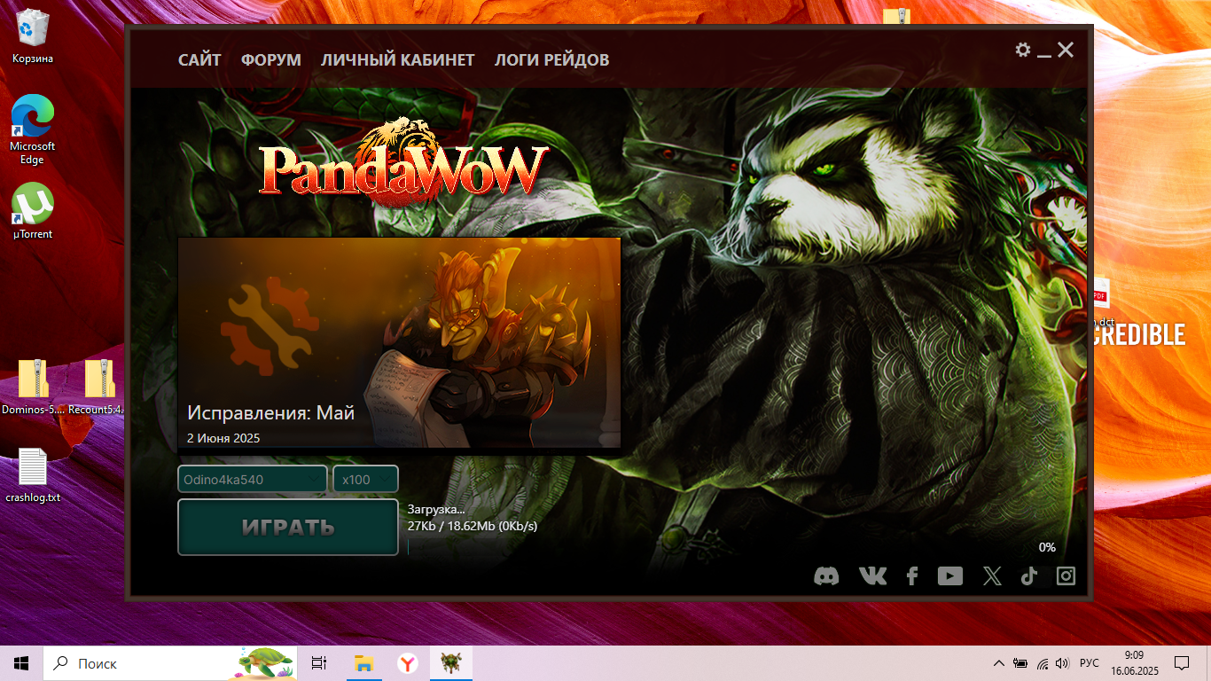Select the Microsoft Edge desktop shortcut
This screenshot has height=681, width=1211.
click(33, 129)
